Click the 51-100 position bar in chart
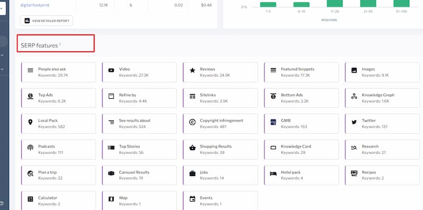 [x=401, y=4]
